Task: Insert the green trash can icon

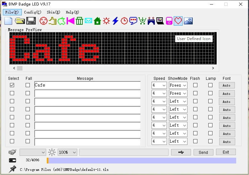Action: [x=79, y=21]
